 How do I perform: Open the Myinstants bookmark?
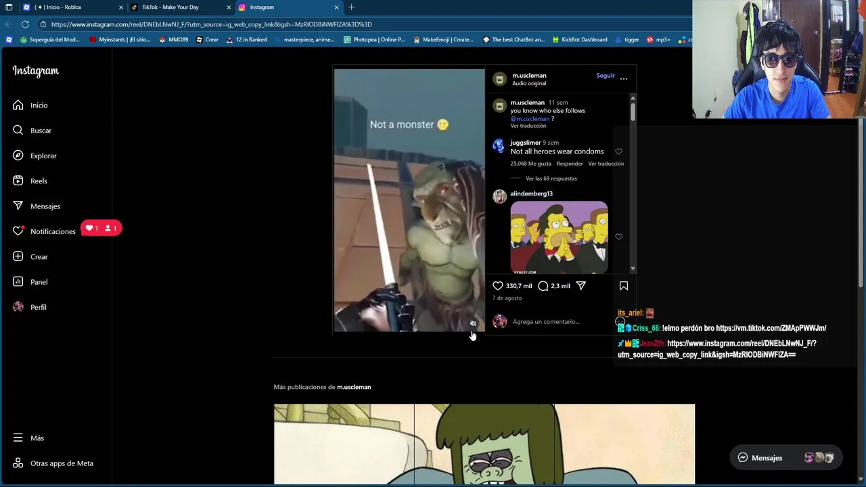click(120, 40)
